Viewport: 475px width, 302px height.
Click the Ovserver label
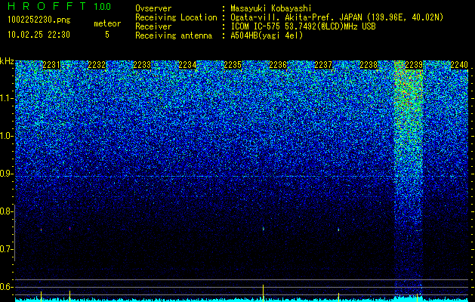[153, 8]
